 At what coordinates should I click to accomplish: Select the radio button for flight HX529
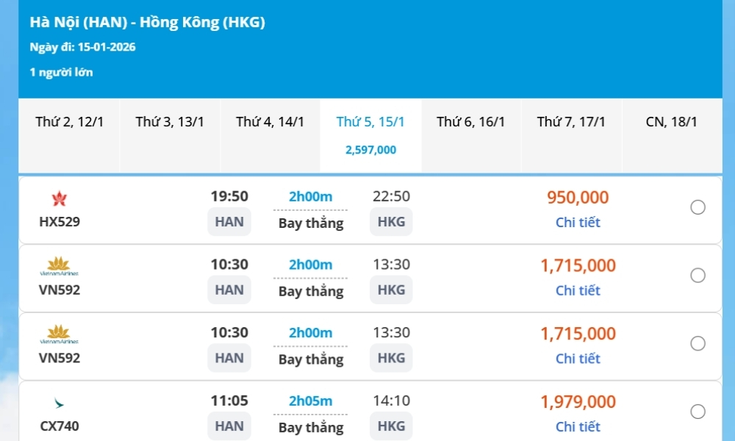click(x=698, y=207)
